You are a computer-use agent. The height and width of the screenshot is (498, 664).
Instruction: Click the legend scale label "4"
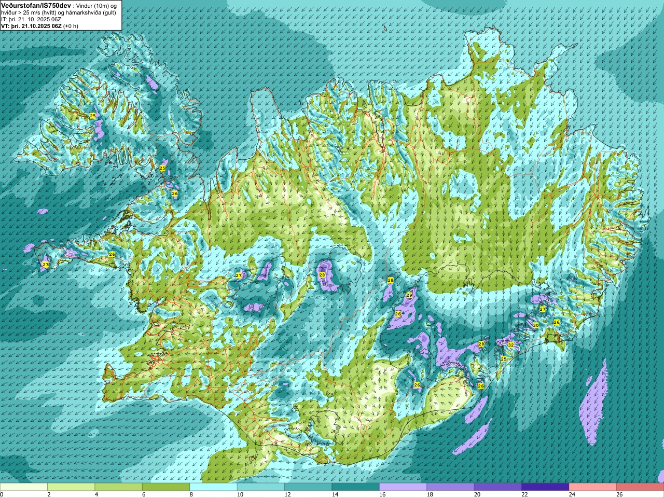coord(96,494)
